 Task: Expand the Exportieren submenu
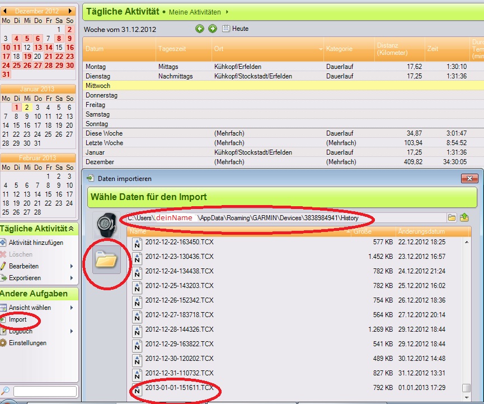coord(72,278)
